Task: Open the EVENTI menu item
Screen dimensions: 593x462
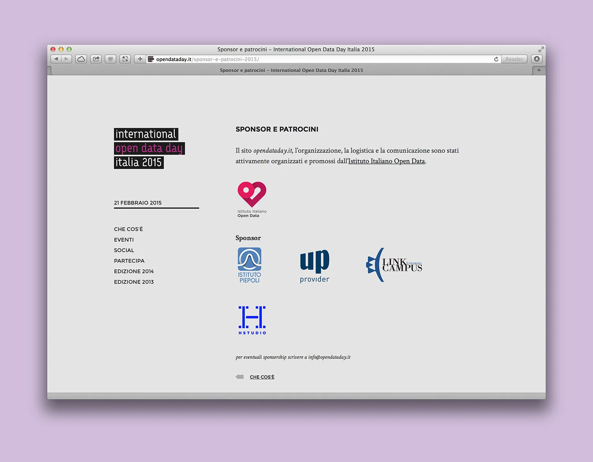Action: (x=124, y=240)
